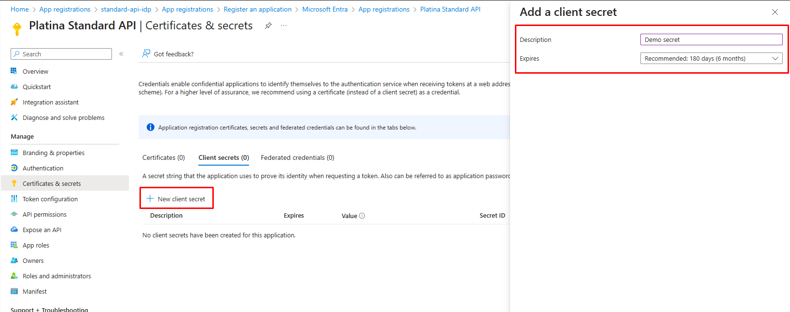Screen dimensions: 790x312
Task: Close the Add a client secret panel
Action: point(775,12)
